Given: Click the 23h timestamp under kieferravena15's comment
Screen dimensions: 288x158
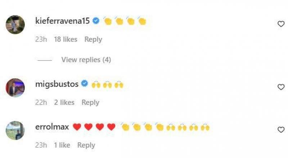Looking at the screenshot, I should point(41,39).
